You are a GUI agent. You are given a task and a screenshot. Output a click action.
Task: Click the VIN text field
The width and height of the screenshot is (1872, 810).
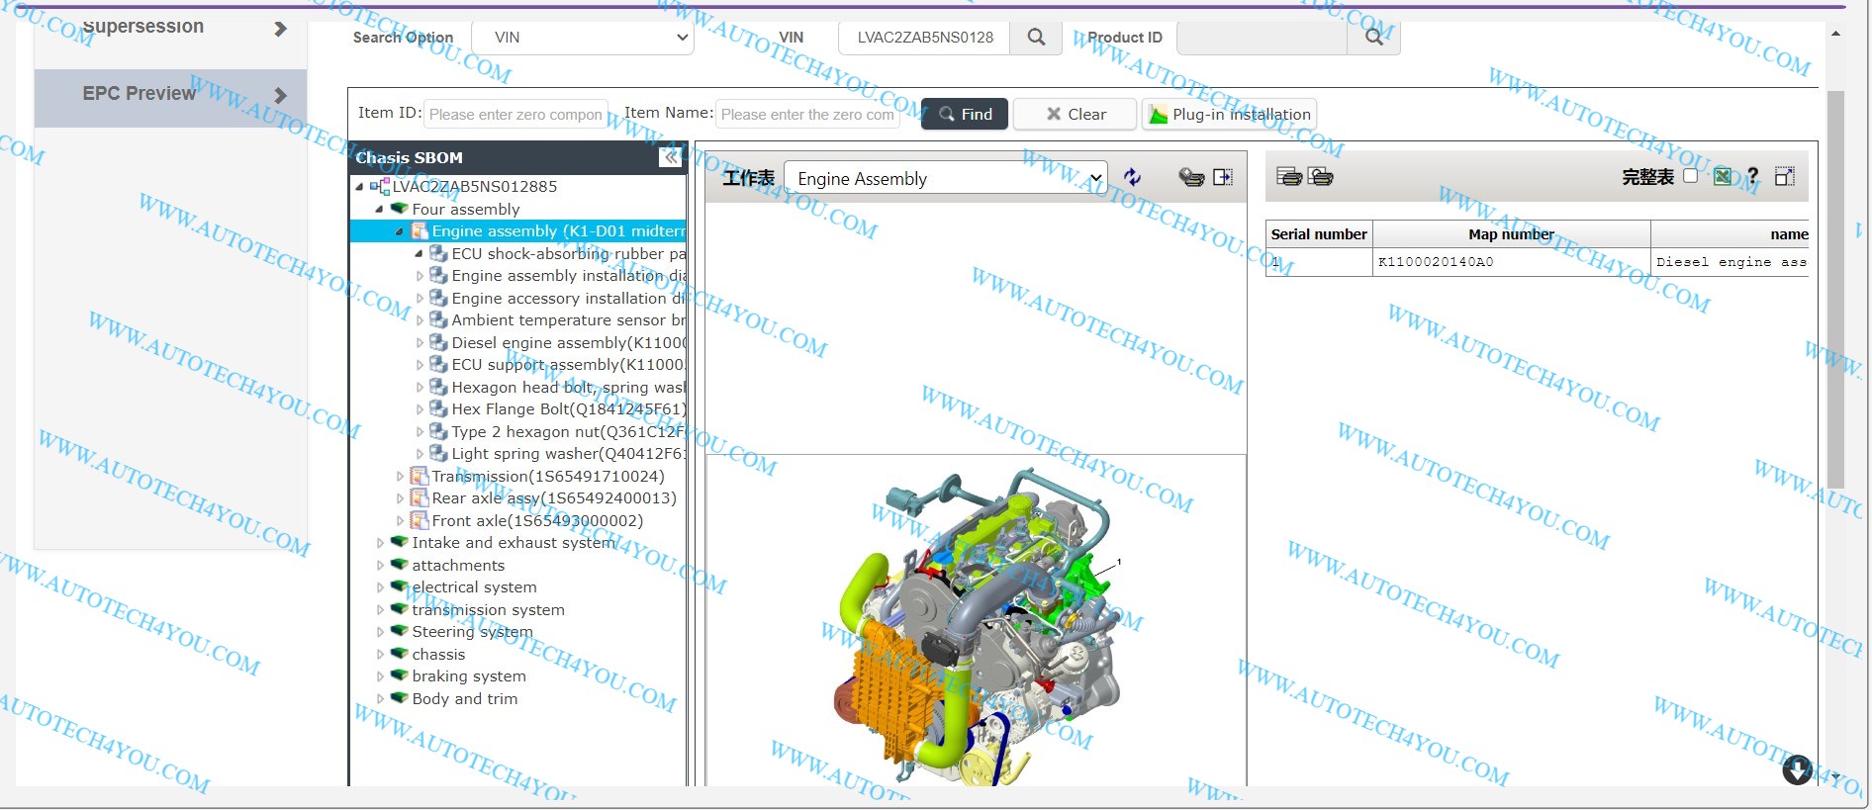click(x=924, y=38)
